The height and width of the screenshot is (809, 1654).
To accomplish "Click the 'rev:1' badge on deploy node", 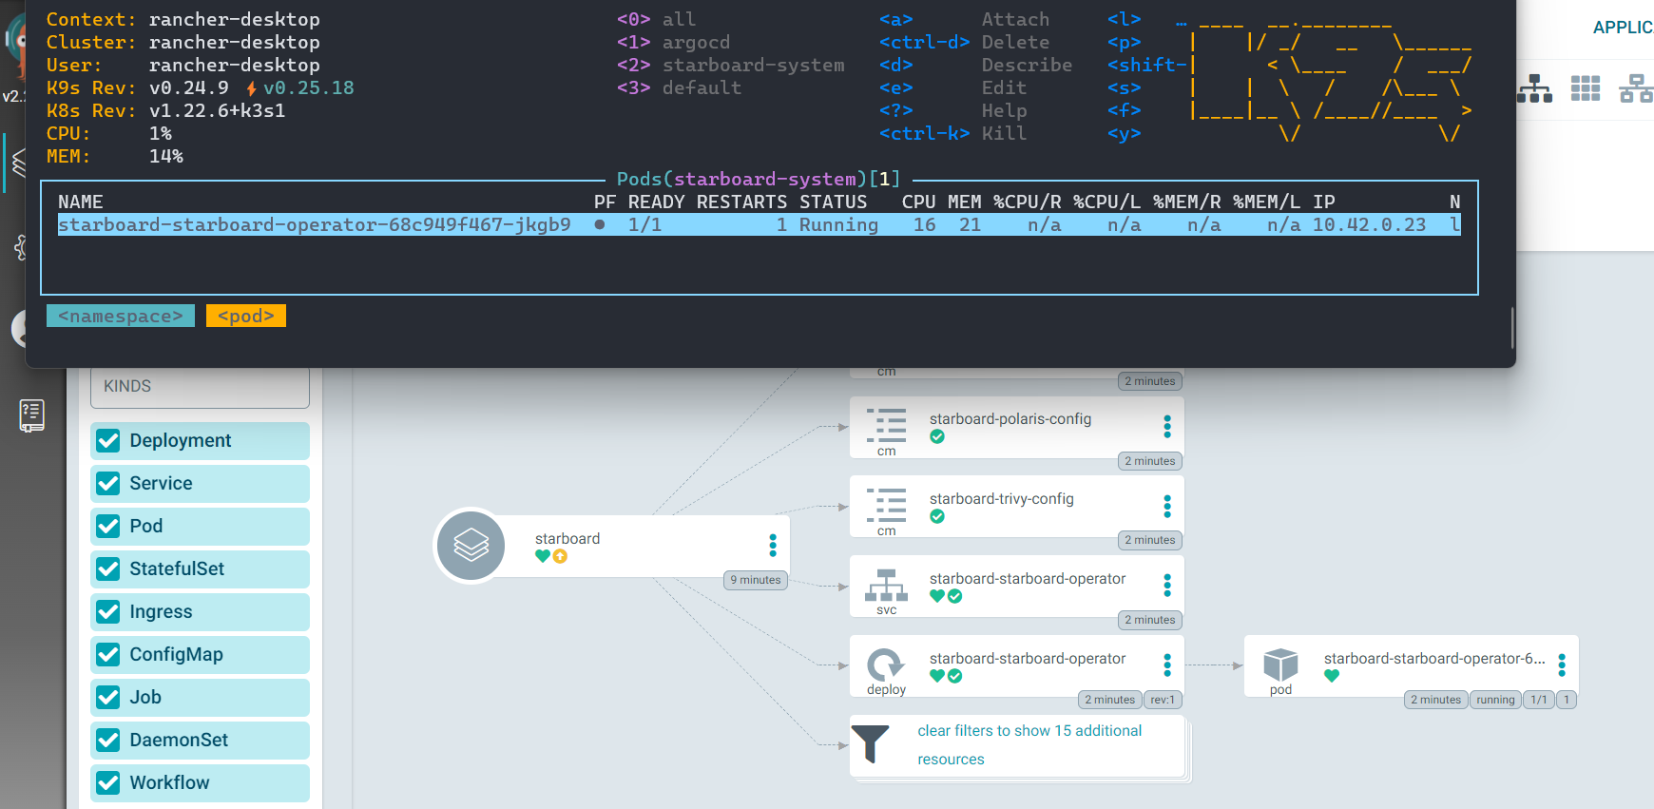I will 1163,700.
